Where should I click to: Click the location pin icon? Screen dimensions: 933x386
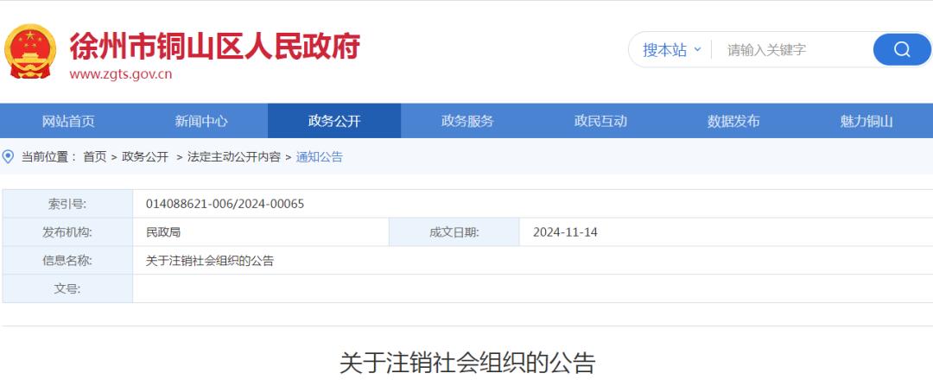pos(9,156)
